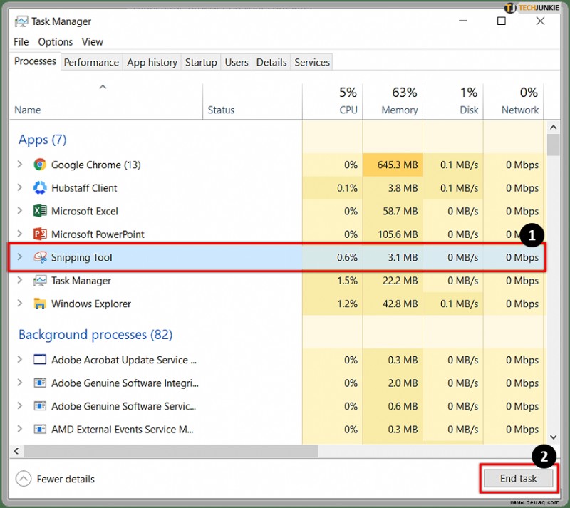Open the Options menu
The image size is (570, 508).
coord(56,42)
